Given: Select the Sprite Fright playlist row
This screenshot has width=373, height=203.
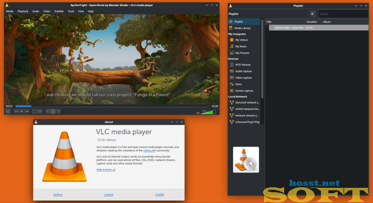Looking at the screenshot, I should coord(319,27).
